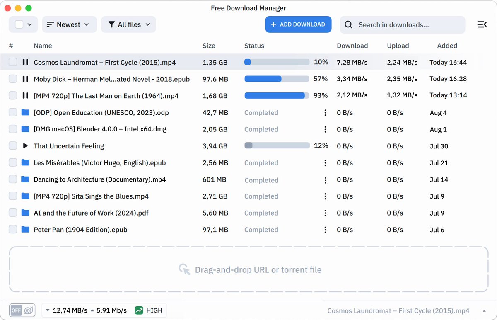Viewport: 497px width, 320px height.
Task: Expand the select-all chevron dropdown
Action: click(x=30, y=24)
